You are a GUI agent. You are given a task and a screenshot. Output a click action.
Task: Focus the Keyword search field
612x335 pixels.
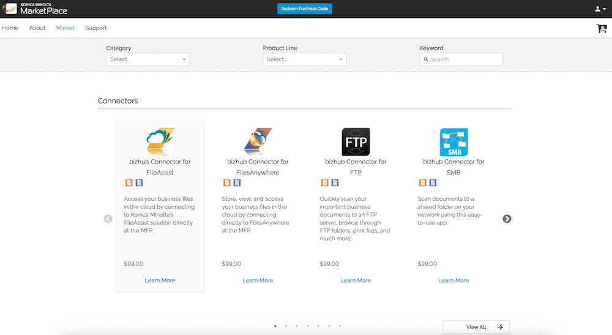[461, 59]
